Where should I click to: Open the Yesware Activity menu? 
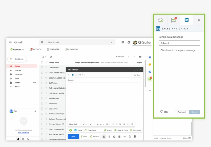35,49
